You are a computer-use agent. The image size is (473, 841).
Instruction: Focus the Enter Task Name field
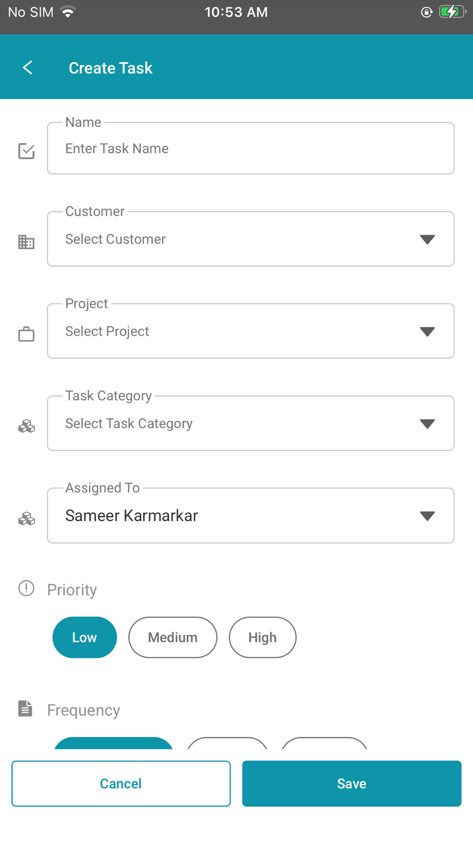pos(251,149)
